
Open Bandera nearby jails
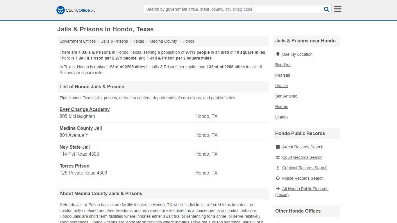[283, 65]
